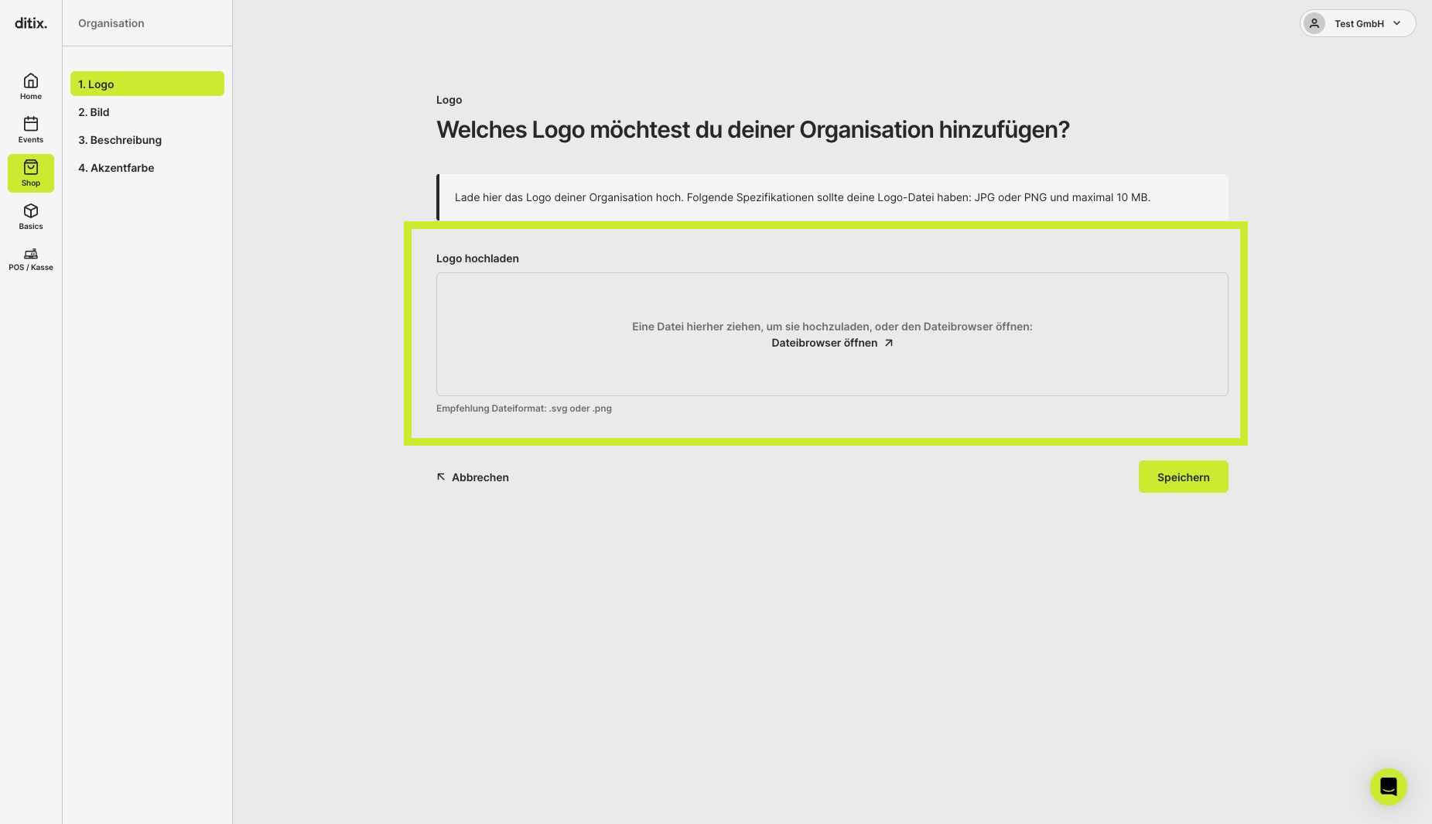
Task: Click the logo upload drop zone
Action: [832, 334]
